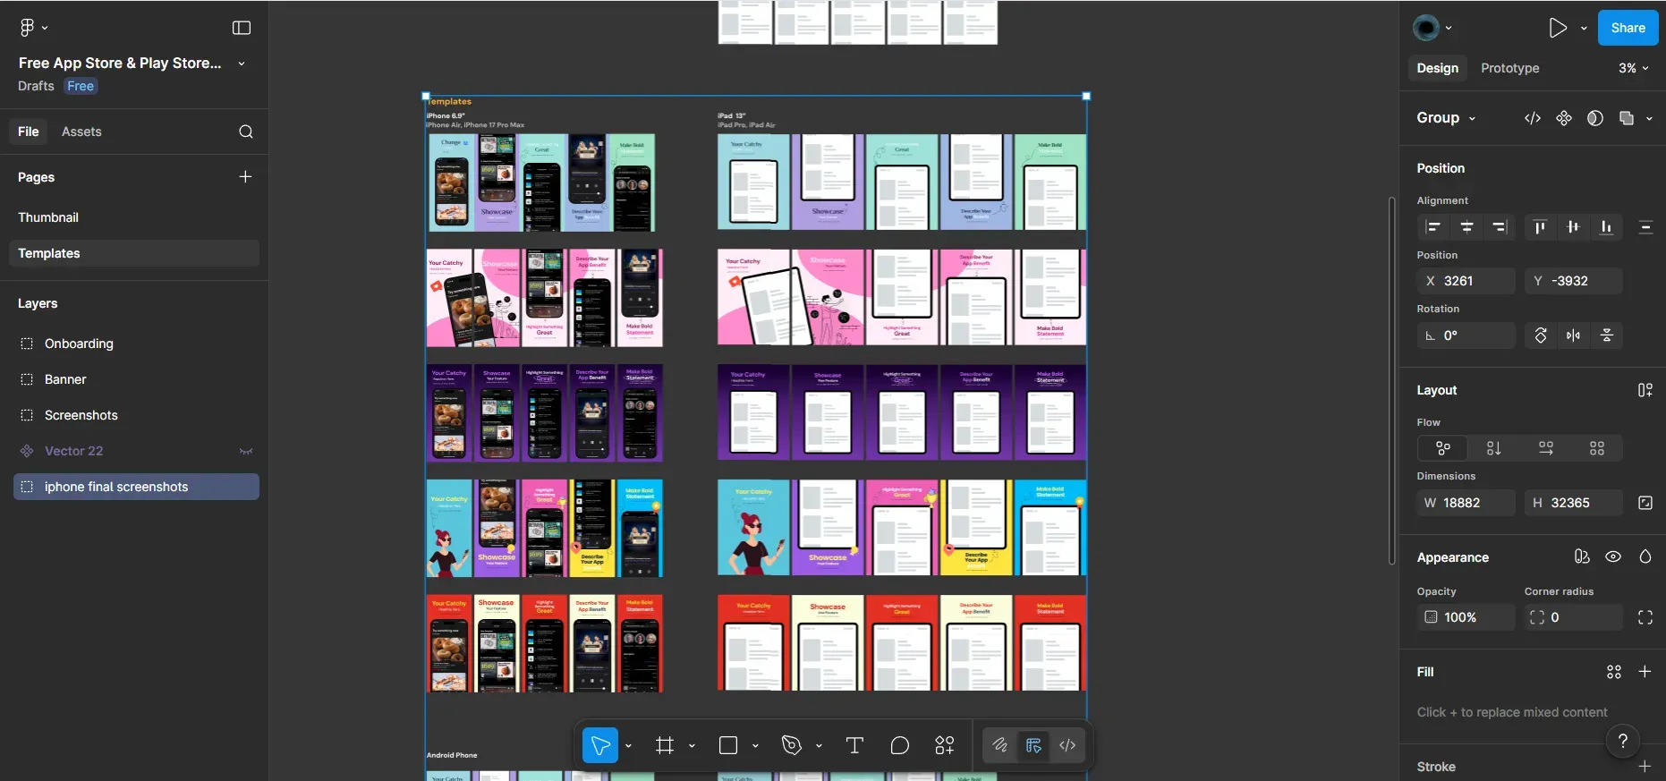The image size is (1666, 781).
Task: Toggle individual corner radius
Action: pyautogui.click(x=1645, y=617)
